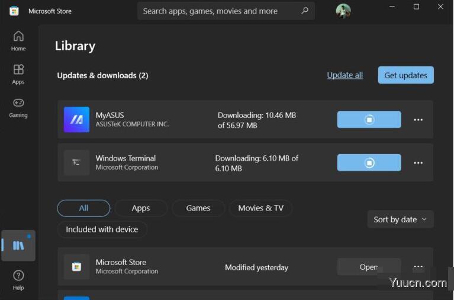Open the Apps section in the sidebar
The image size is (454, 300).
18,74
